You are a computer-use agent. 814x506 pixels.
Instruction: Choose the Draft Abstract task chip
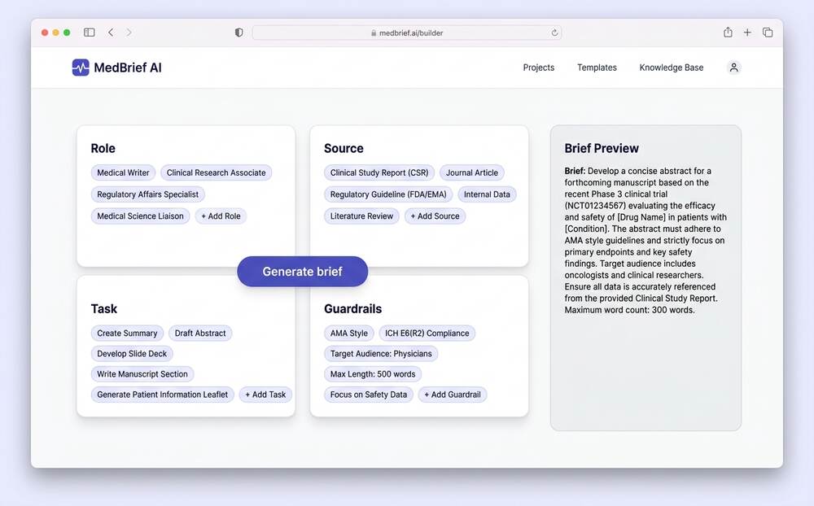[200, 334]
